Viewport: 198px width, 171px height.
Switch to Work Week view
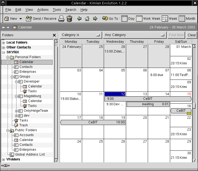148,19
